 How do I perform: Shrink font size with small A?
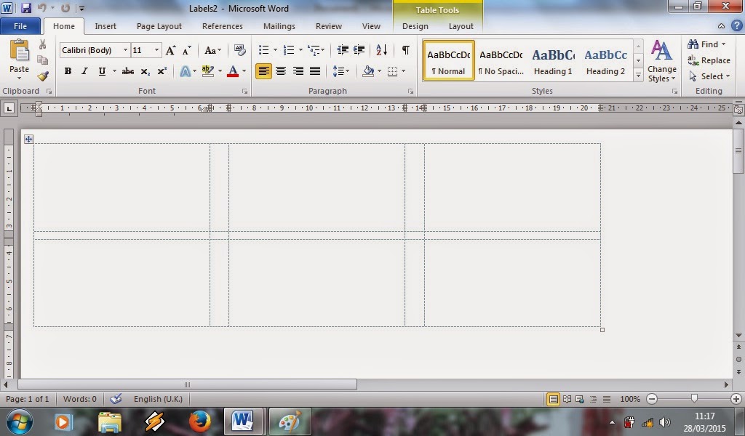tap(187, 50)
